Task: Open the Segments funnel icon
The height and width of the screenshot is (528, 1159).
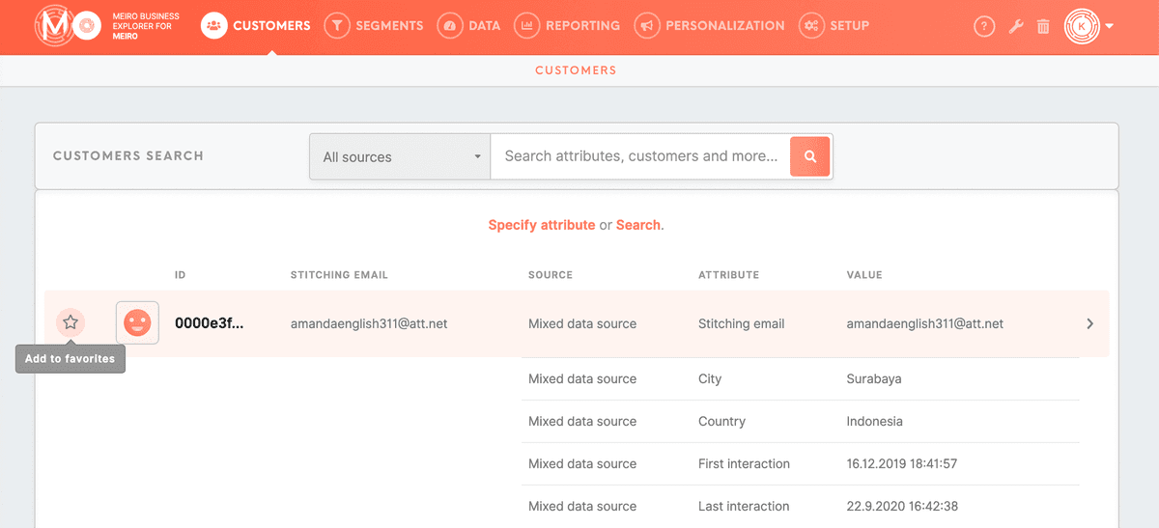Action: [x=336, y=26]
